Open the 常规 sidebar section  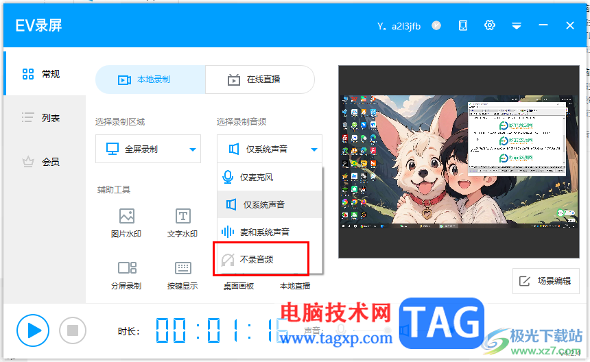45,74
